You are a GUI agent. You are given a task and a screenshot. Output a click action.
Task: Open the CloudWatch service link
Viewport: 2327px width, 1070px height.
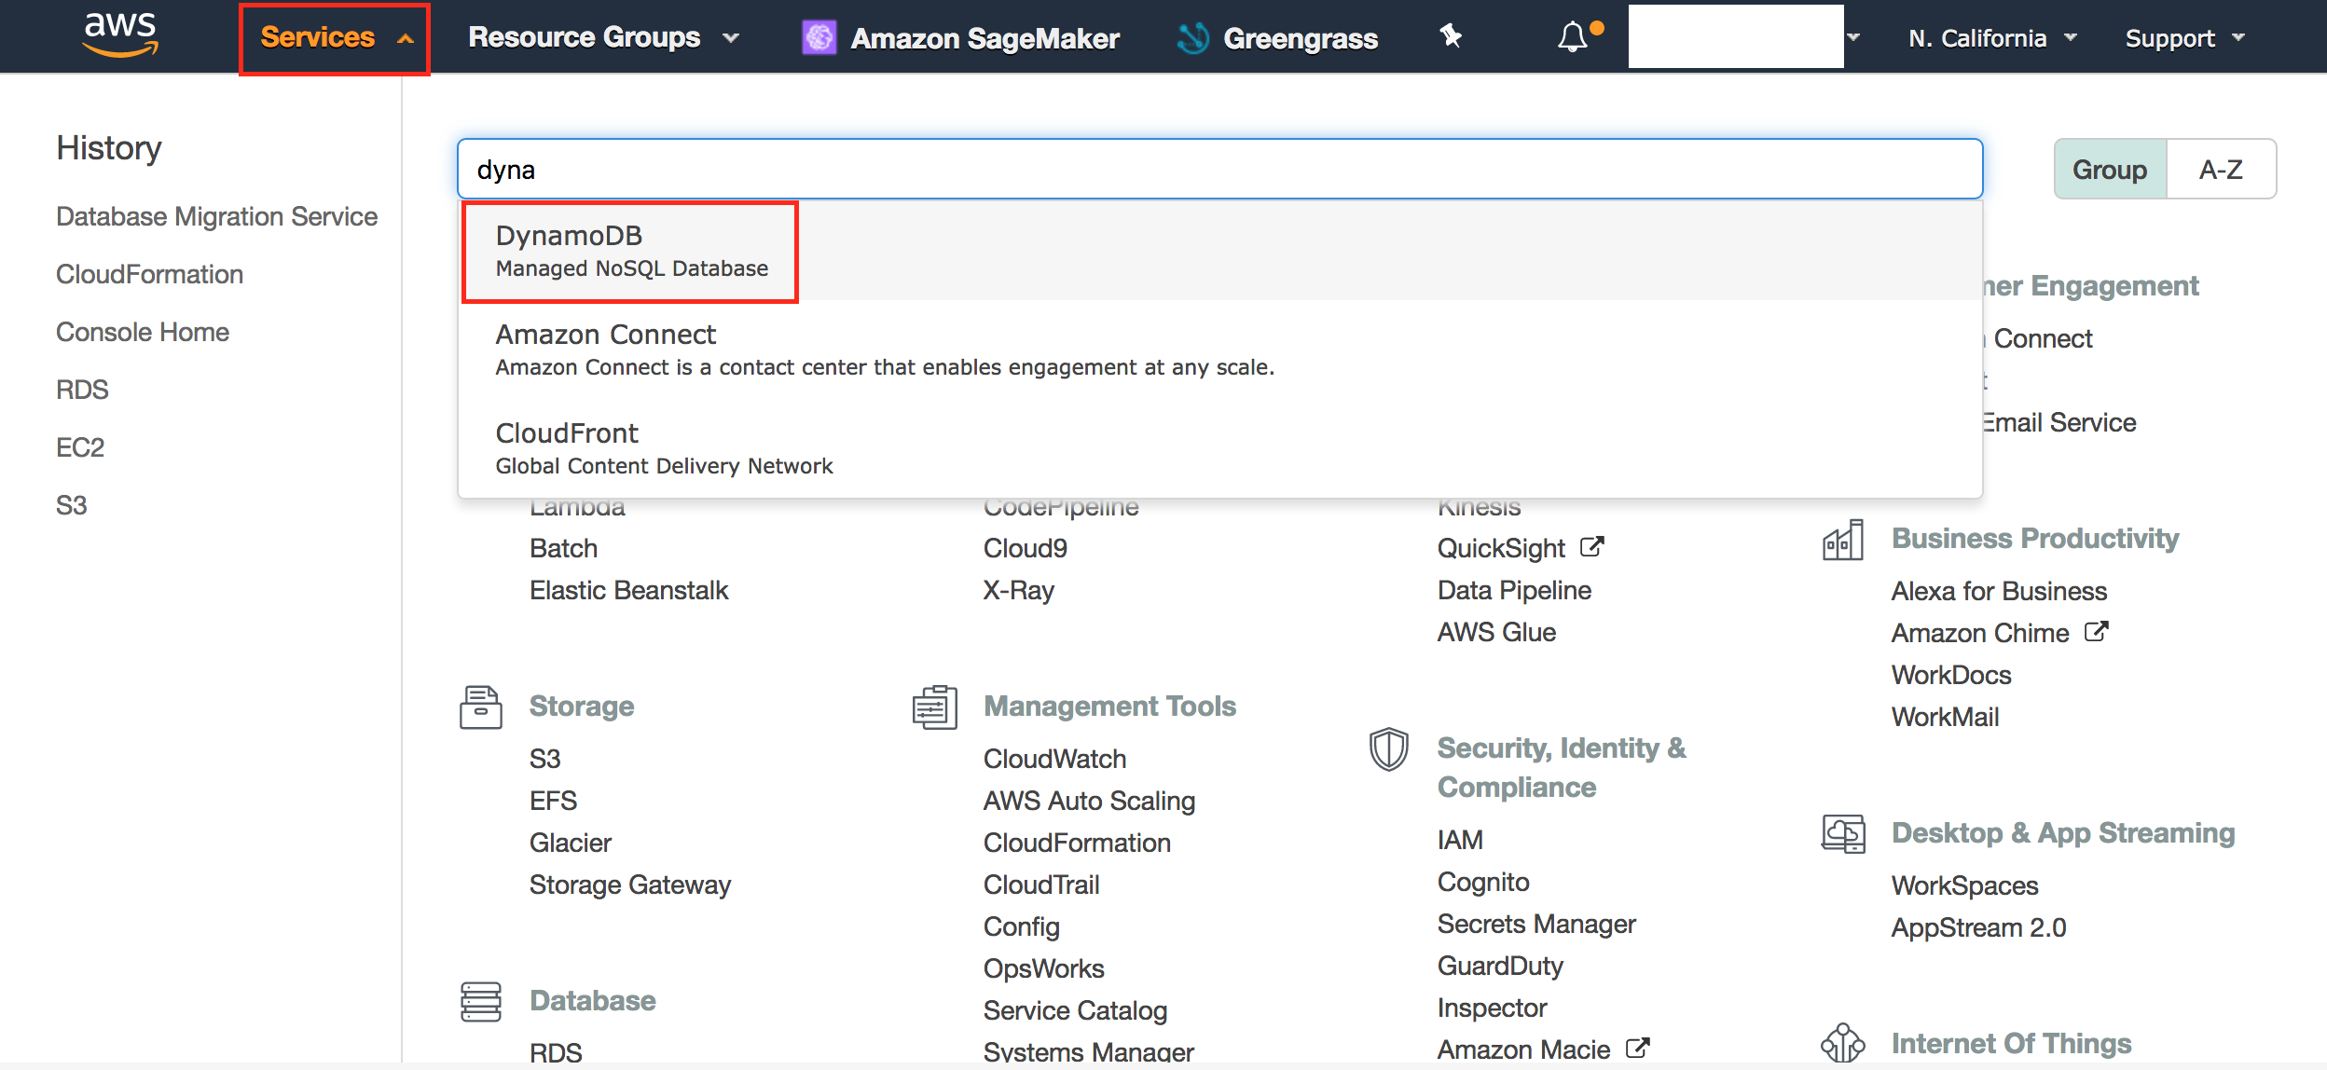point(1054,759)
